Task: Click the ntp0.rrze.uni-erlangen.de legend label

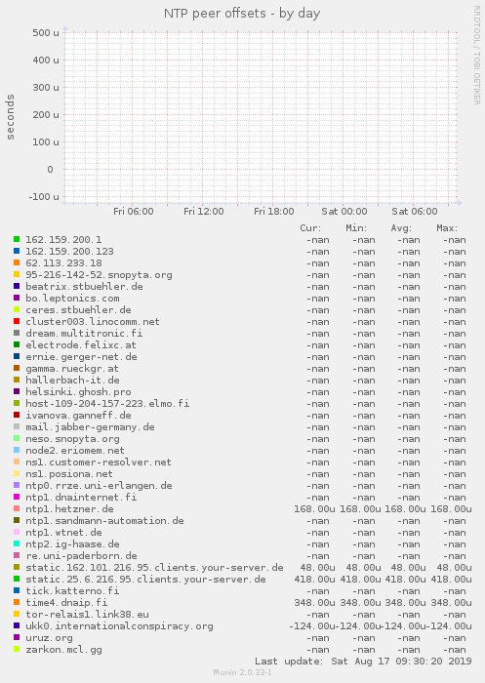Action: (x=99, y=486)
